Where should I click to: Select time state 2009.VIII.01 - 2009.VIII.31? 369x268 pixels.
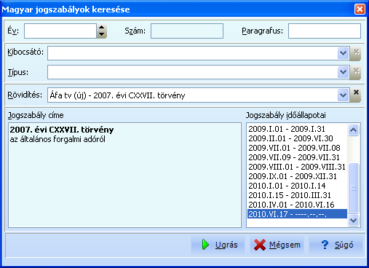pos(297,167)
